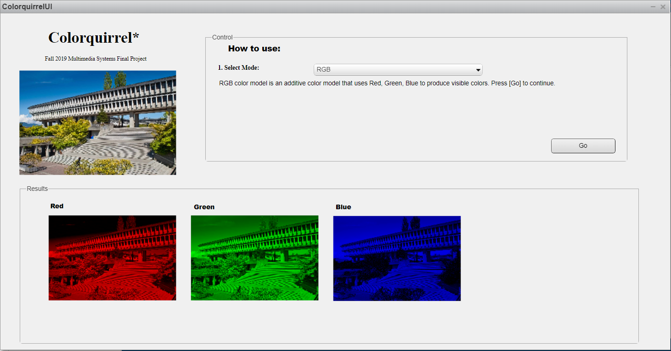Click the 'How to use:' heading
This screenshot has height=351, width=671.
tap(254, 49)
